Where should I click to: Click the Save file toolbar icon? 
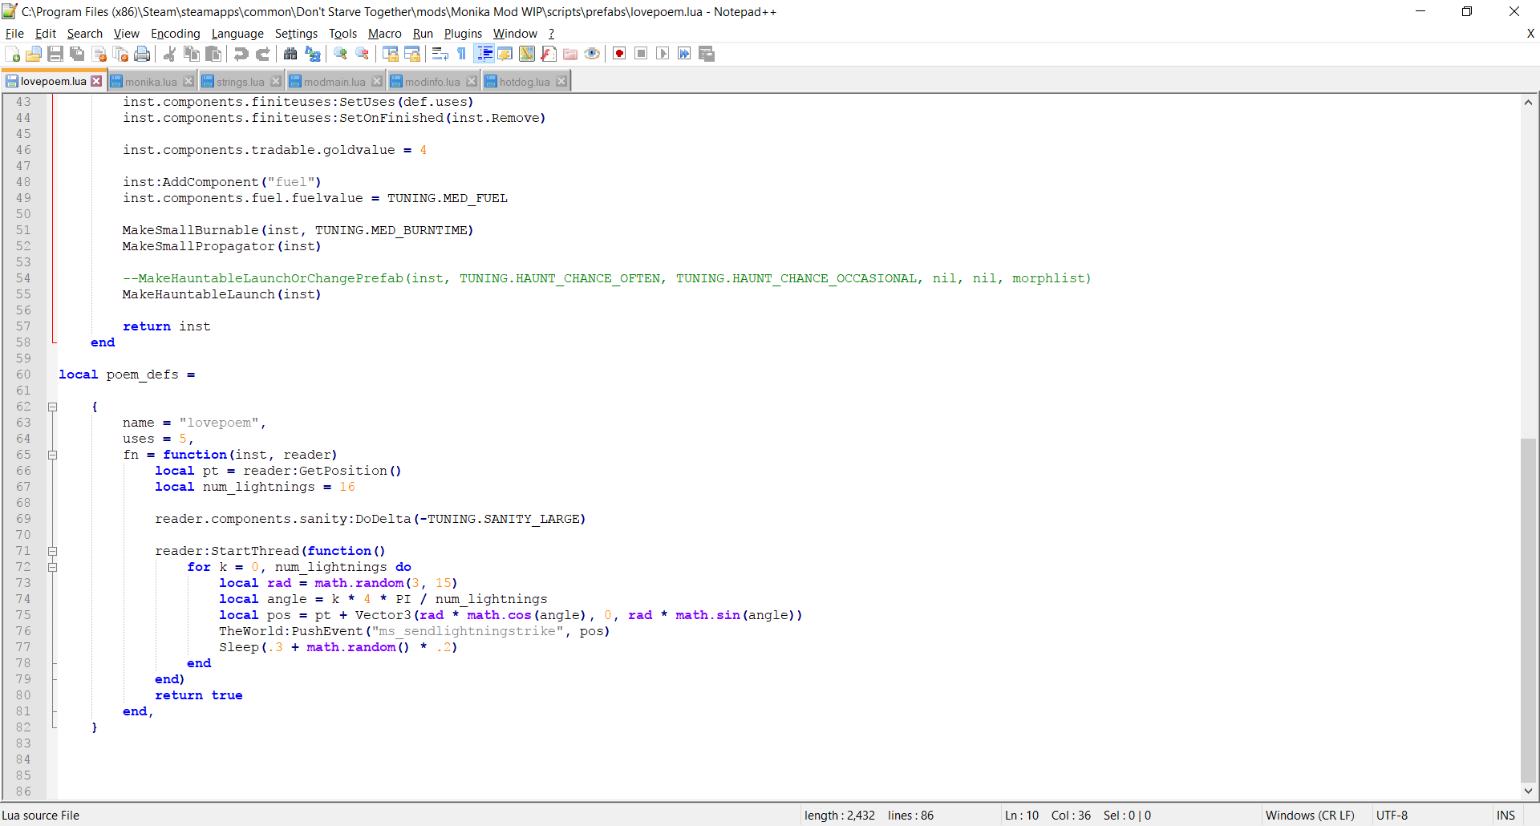(x=55, y=54)
